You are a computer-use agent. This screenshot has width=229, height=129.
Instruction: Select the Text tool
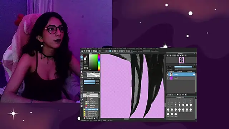tap(82, 95)
